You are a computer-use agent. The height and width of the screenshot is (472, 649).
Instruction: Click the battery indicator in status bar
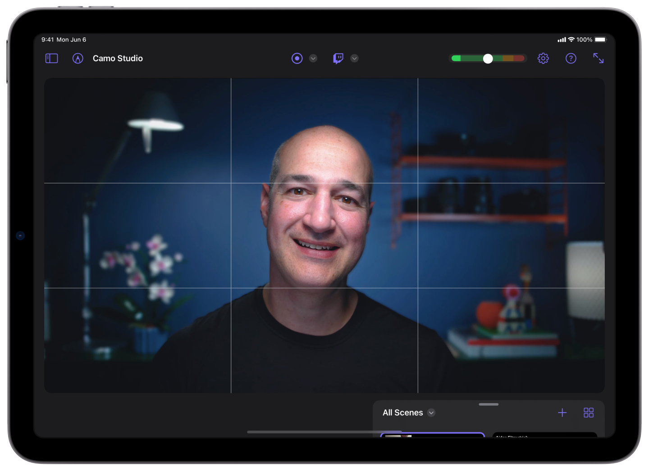tap(600, 40)
